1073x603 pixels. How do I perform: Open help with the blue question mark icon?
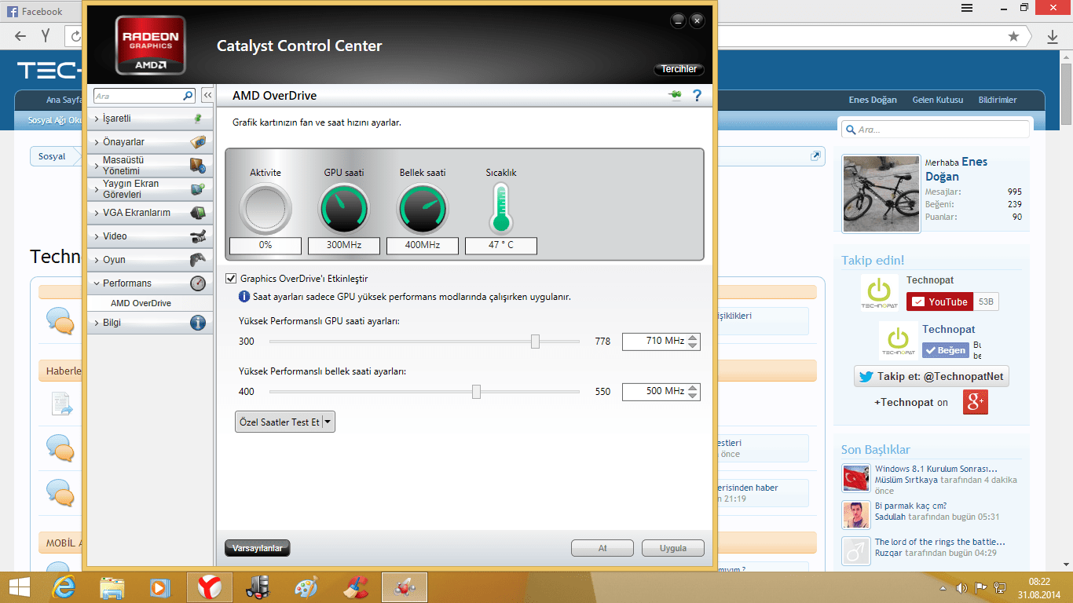(697, 96)
